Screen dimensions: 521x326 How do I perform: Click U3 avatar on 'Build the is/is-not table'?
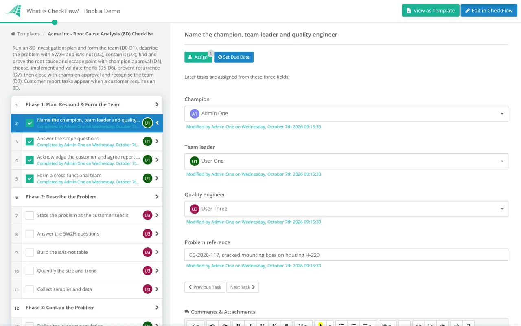[147, 252]
